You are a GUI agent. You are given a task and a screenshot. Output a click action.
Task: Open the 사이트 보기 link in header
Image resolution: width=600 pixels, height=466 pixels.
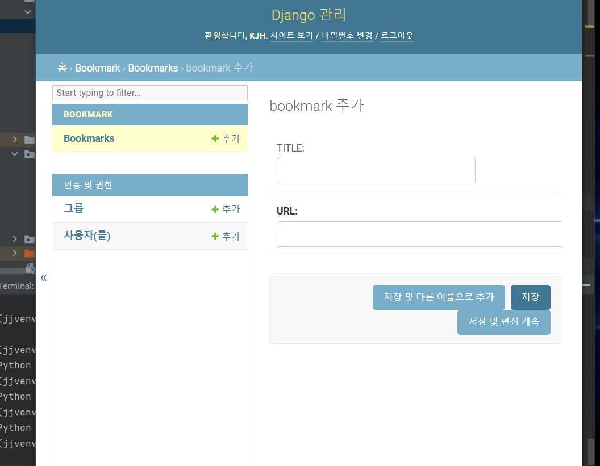pyautogui.click(x=291, y=36)
